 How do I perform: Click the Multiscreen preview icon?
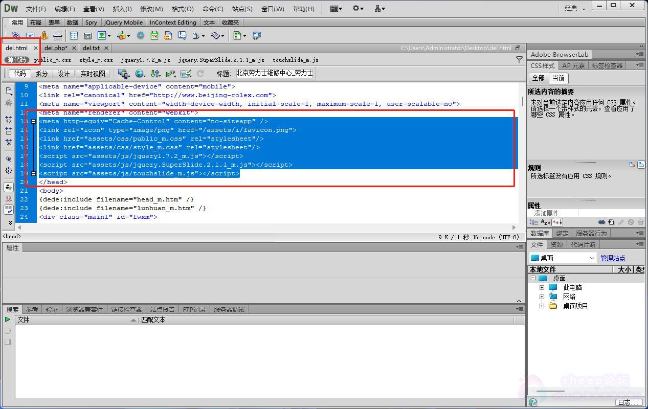click(x=123, y=74)
